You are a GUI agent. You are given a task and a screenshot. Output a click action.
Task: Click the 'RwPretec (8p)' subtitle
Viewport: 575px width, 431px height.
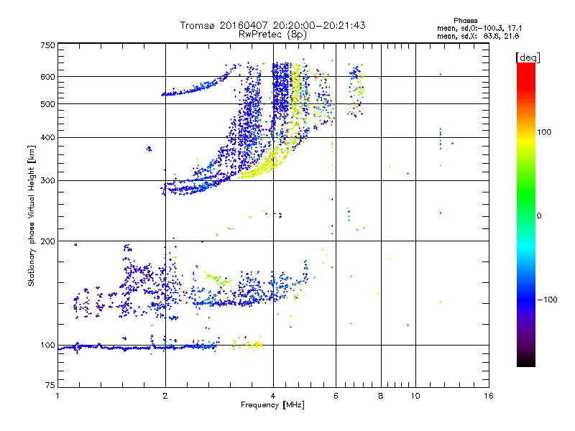click(272, 34)
